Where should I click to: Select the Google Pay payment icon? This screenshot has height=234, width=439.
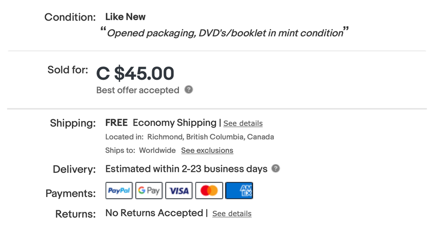click(x=149, y=191)
